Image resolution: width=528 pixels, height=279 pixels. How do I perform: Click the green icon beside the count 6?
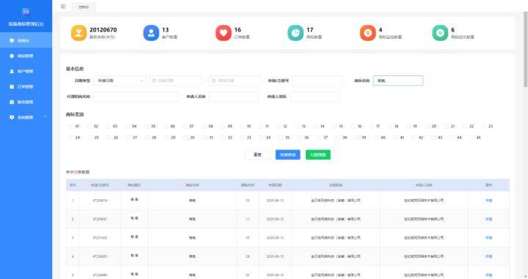click(440, 33)
